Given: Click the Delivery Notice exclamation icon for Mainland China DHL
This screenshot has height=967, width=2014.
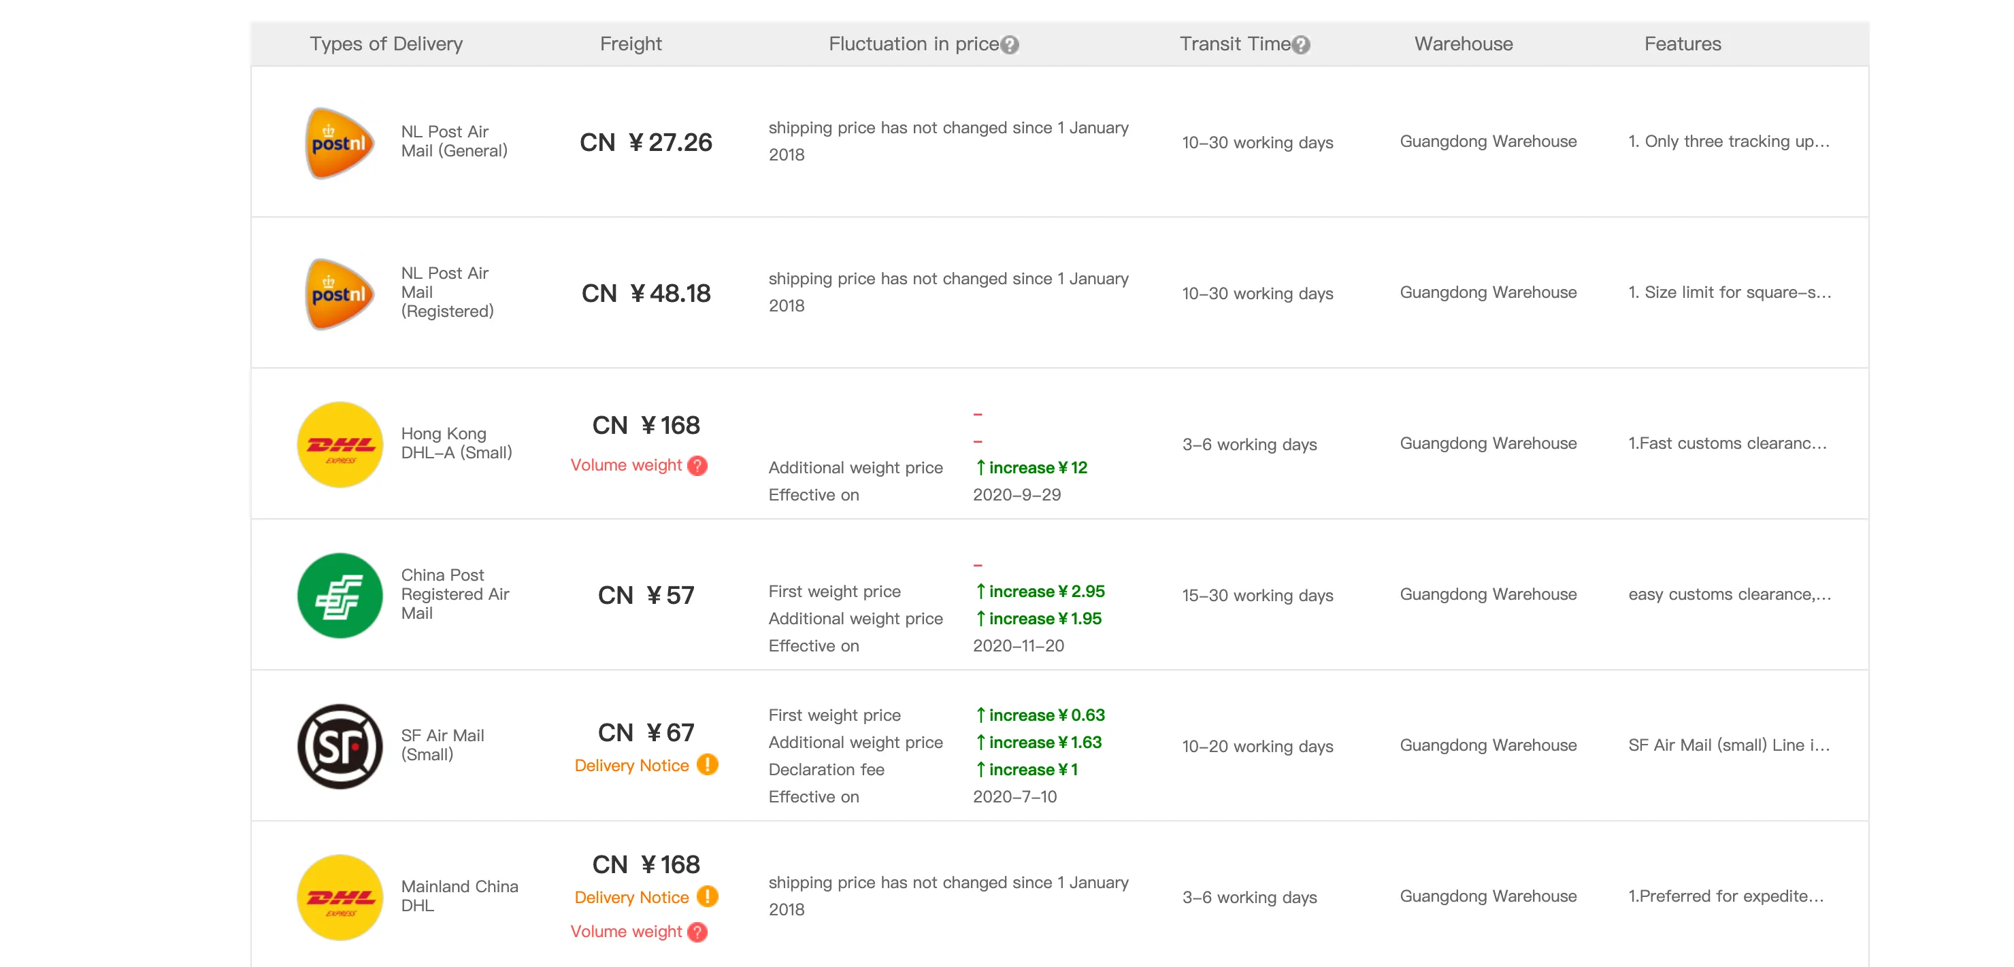Looking at the screenshot, I should [x=708, y=896].
